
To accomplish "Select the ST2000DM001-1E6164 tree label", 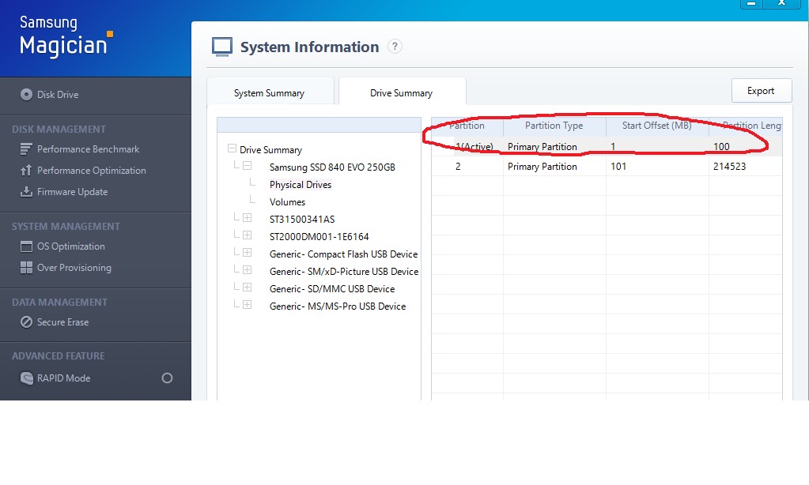I will 319,236.
